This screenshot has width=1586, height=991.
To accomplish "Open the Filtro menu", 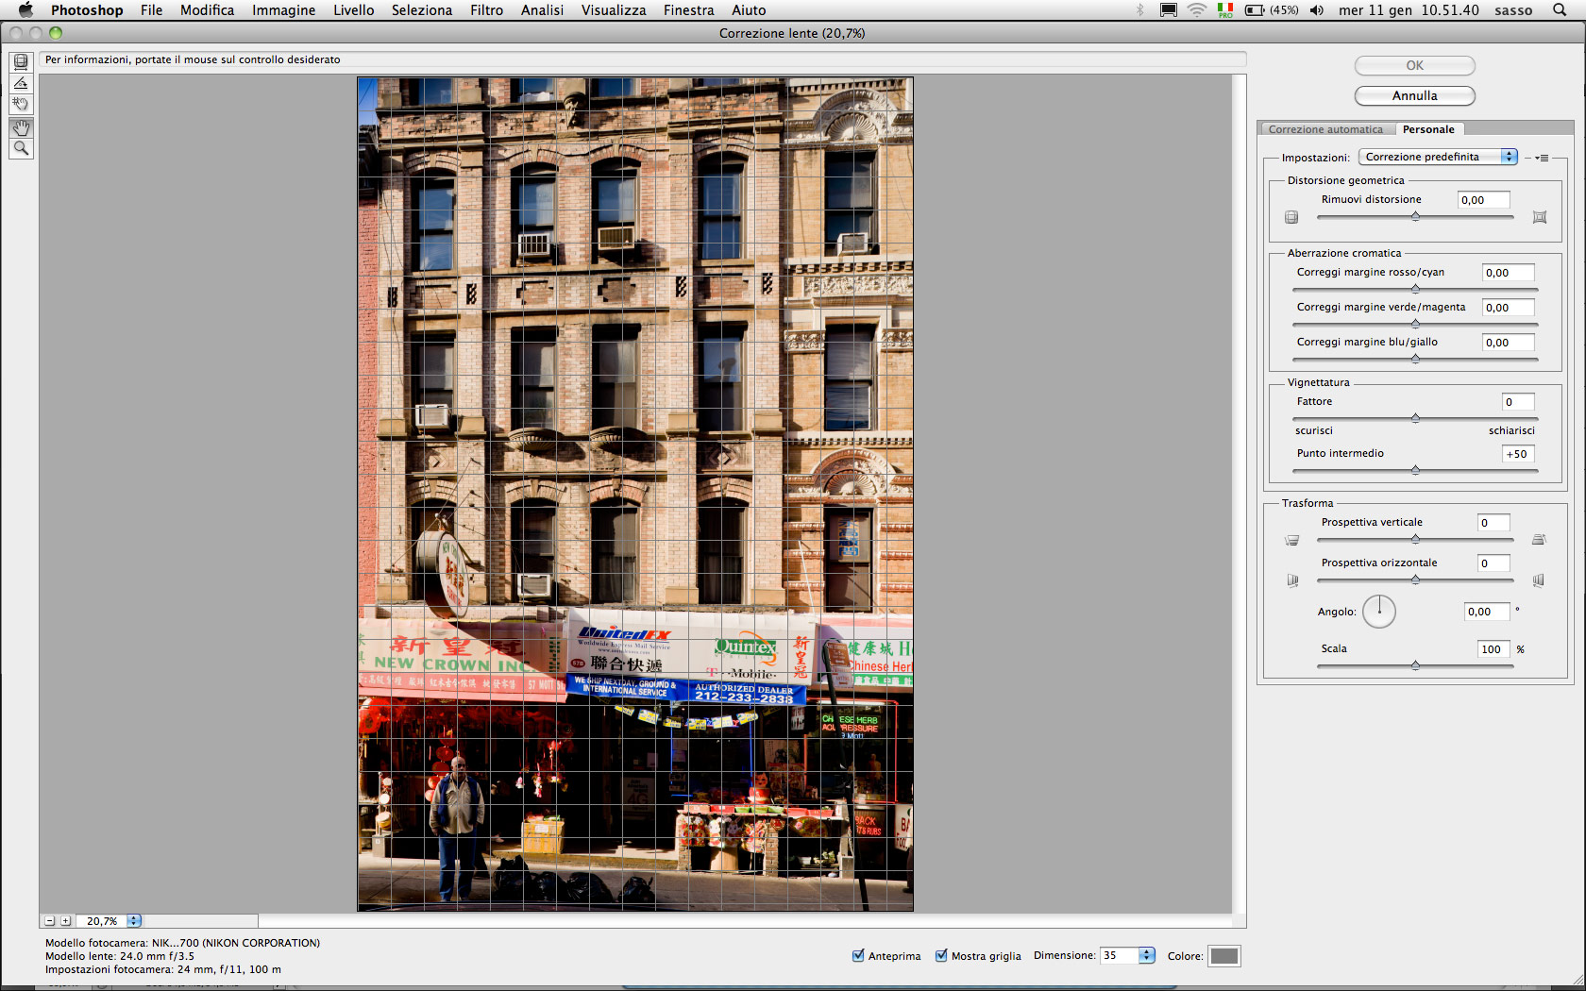I will 487,10.
